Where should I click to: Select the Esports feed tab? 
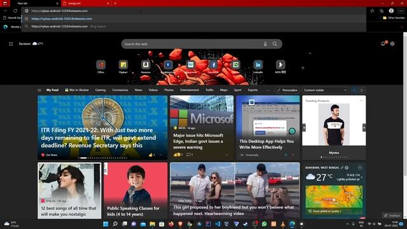coord(252,90)
